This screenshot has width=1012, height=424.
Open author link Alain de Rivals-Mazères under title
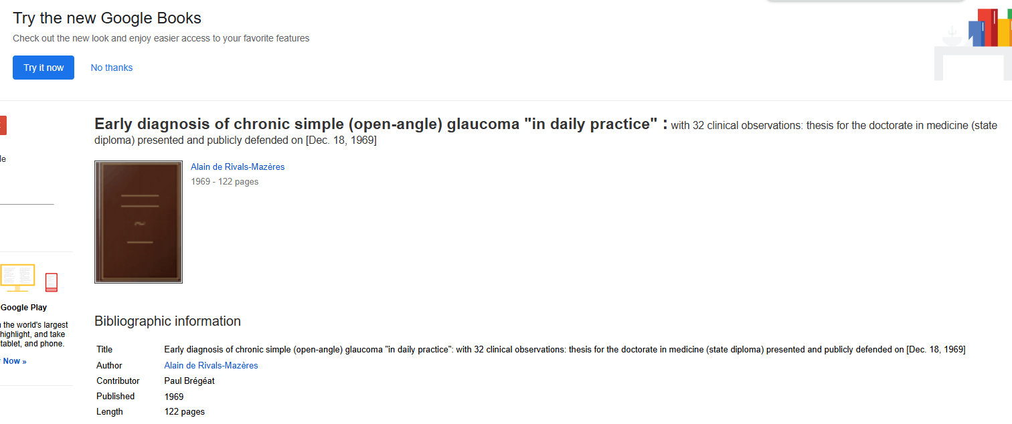[x=238, y=167]
